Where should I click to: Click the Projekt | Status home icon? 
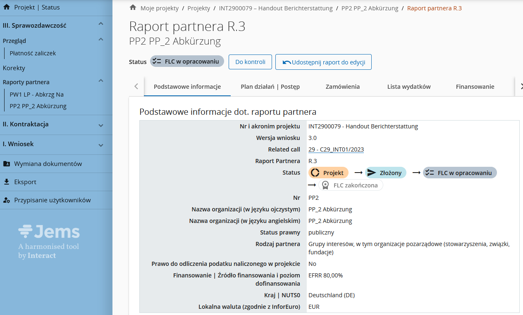point(7,7)
